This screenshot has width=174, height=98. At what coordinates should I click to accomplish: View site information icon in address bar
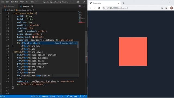click(x=104, y=8)
